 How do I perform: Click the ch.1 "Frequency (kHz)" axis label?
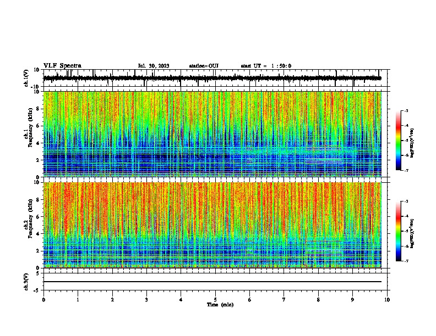tap(30, 128)
